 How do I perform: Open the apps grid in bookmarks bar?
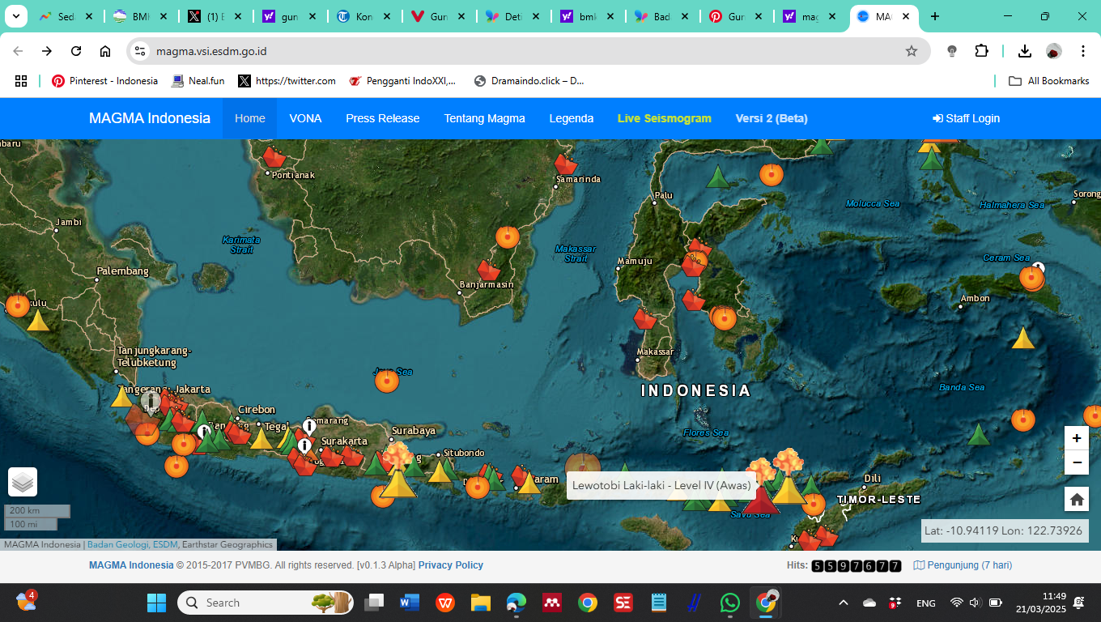[21, 81]
